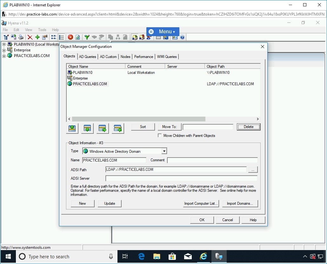This screenshot has height=264, width=327.
Task: Open File Explorer from the taskbar
Action: pyautogui.click(x=157, y=256)
